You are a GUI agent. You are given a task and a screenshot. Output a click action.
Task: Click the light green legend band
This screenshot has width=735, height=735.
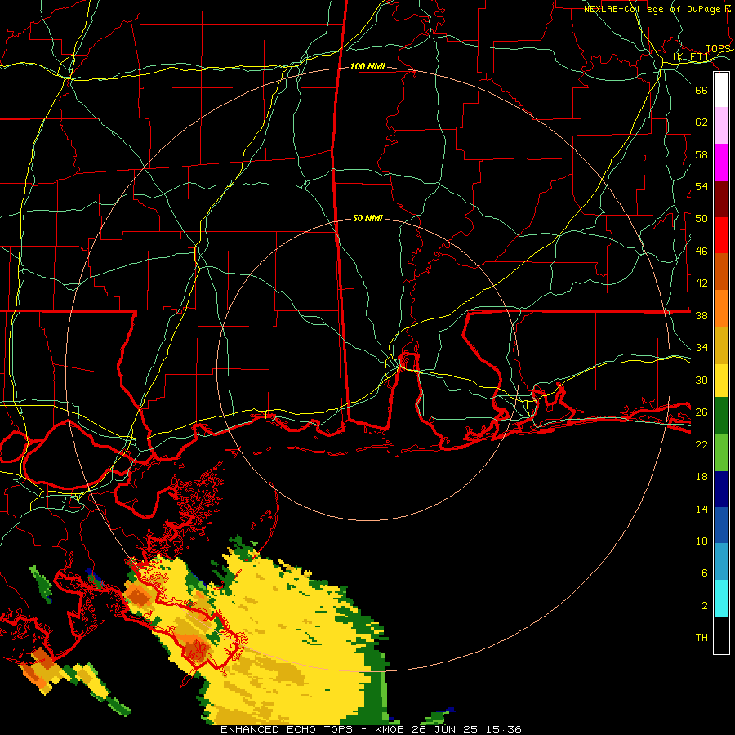tap(721, 452)
